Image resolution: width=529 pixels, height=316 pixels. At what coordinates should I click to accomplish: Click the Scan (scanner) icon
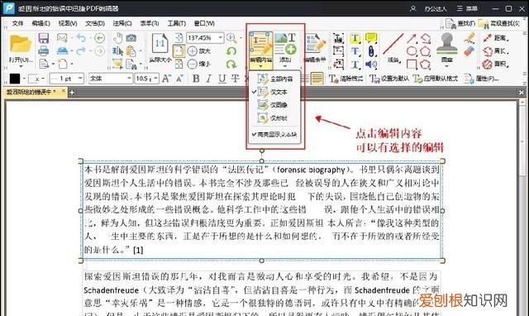click(63, 51)
